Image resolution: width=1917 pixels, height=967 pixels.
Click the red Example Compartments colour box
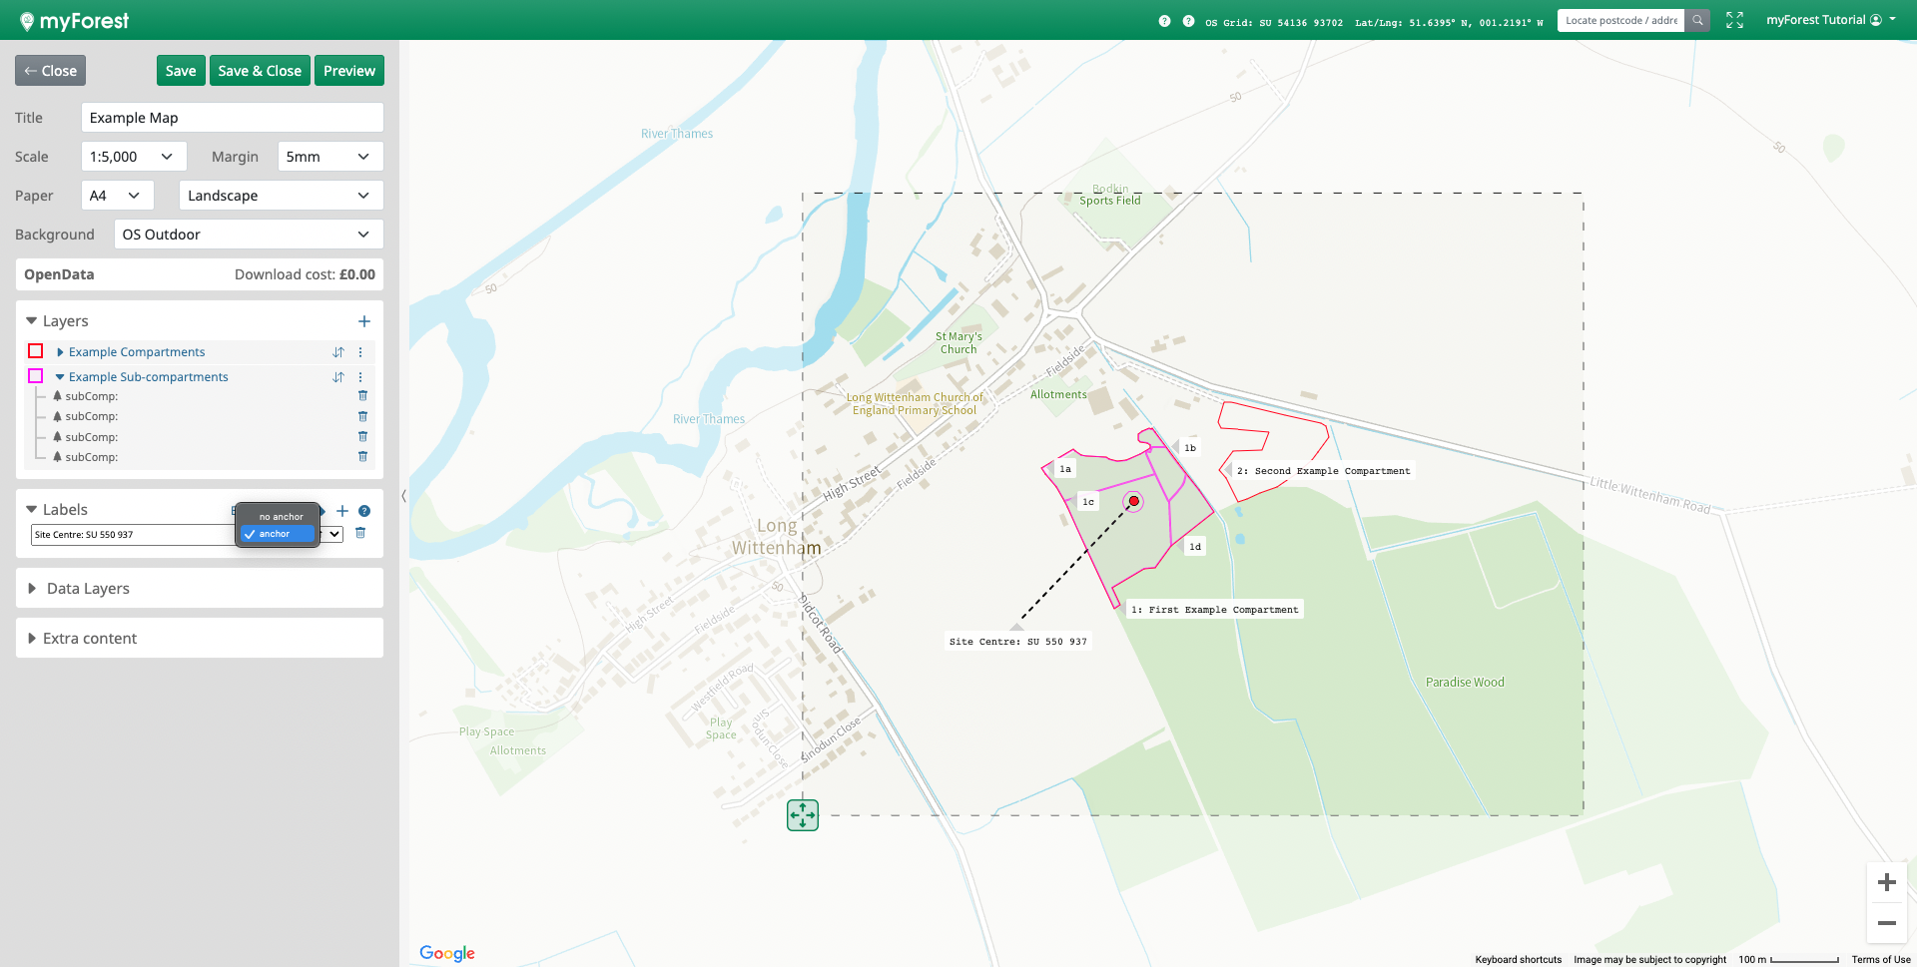[36, 351]
